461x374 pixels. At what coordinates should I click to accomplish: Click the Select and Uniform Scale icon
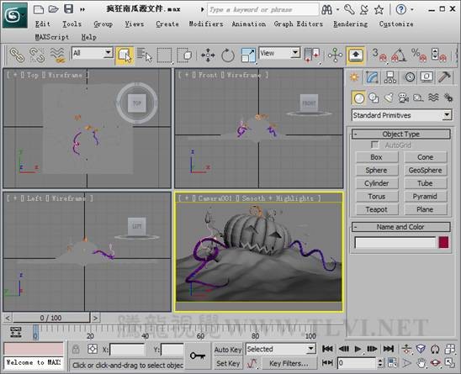point(248,55)
